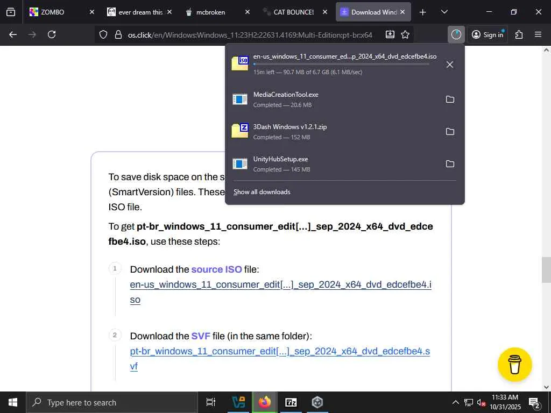Viewport: 551px width, 413px height.
Task: Close the Download Windows tab
Action: (x=402, y=12)
